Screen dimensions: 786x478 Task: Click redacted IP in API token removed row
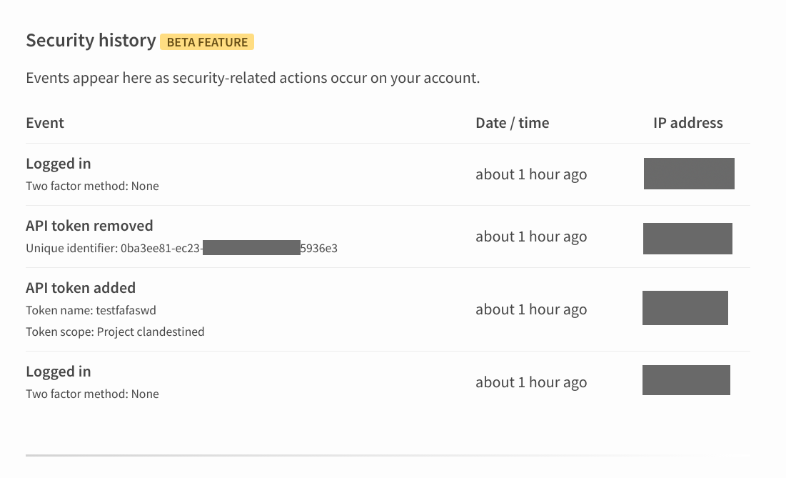[x=687, y=239]
